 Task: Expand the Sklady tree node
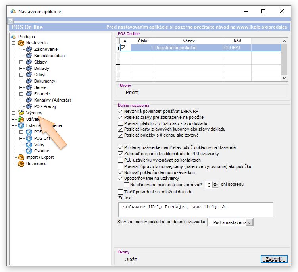(21, 62)
